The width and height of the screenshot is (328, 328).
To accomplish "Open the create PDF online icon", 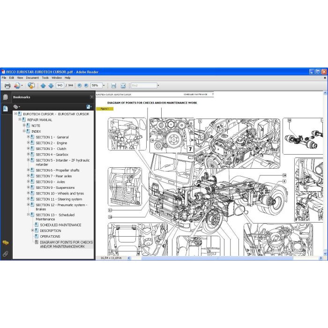I will [17, 85].
